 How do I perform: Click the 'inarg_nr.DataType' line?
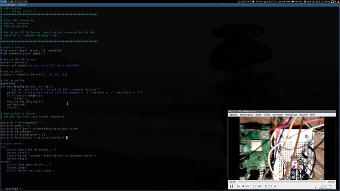tap(39, 128)
